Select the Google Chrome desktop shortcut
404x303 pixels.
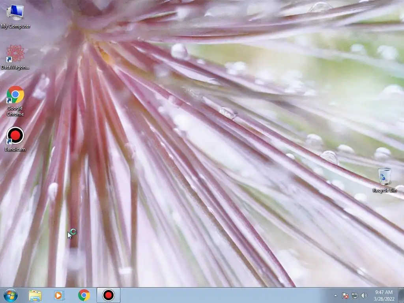15,101
